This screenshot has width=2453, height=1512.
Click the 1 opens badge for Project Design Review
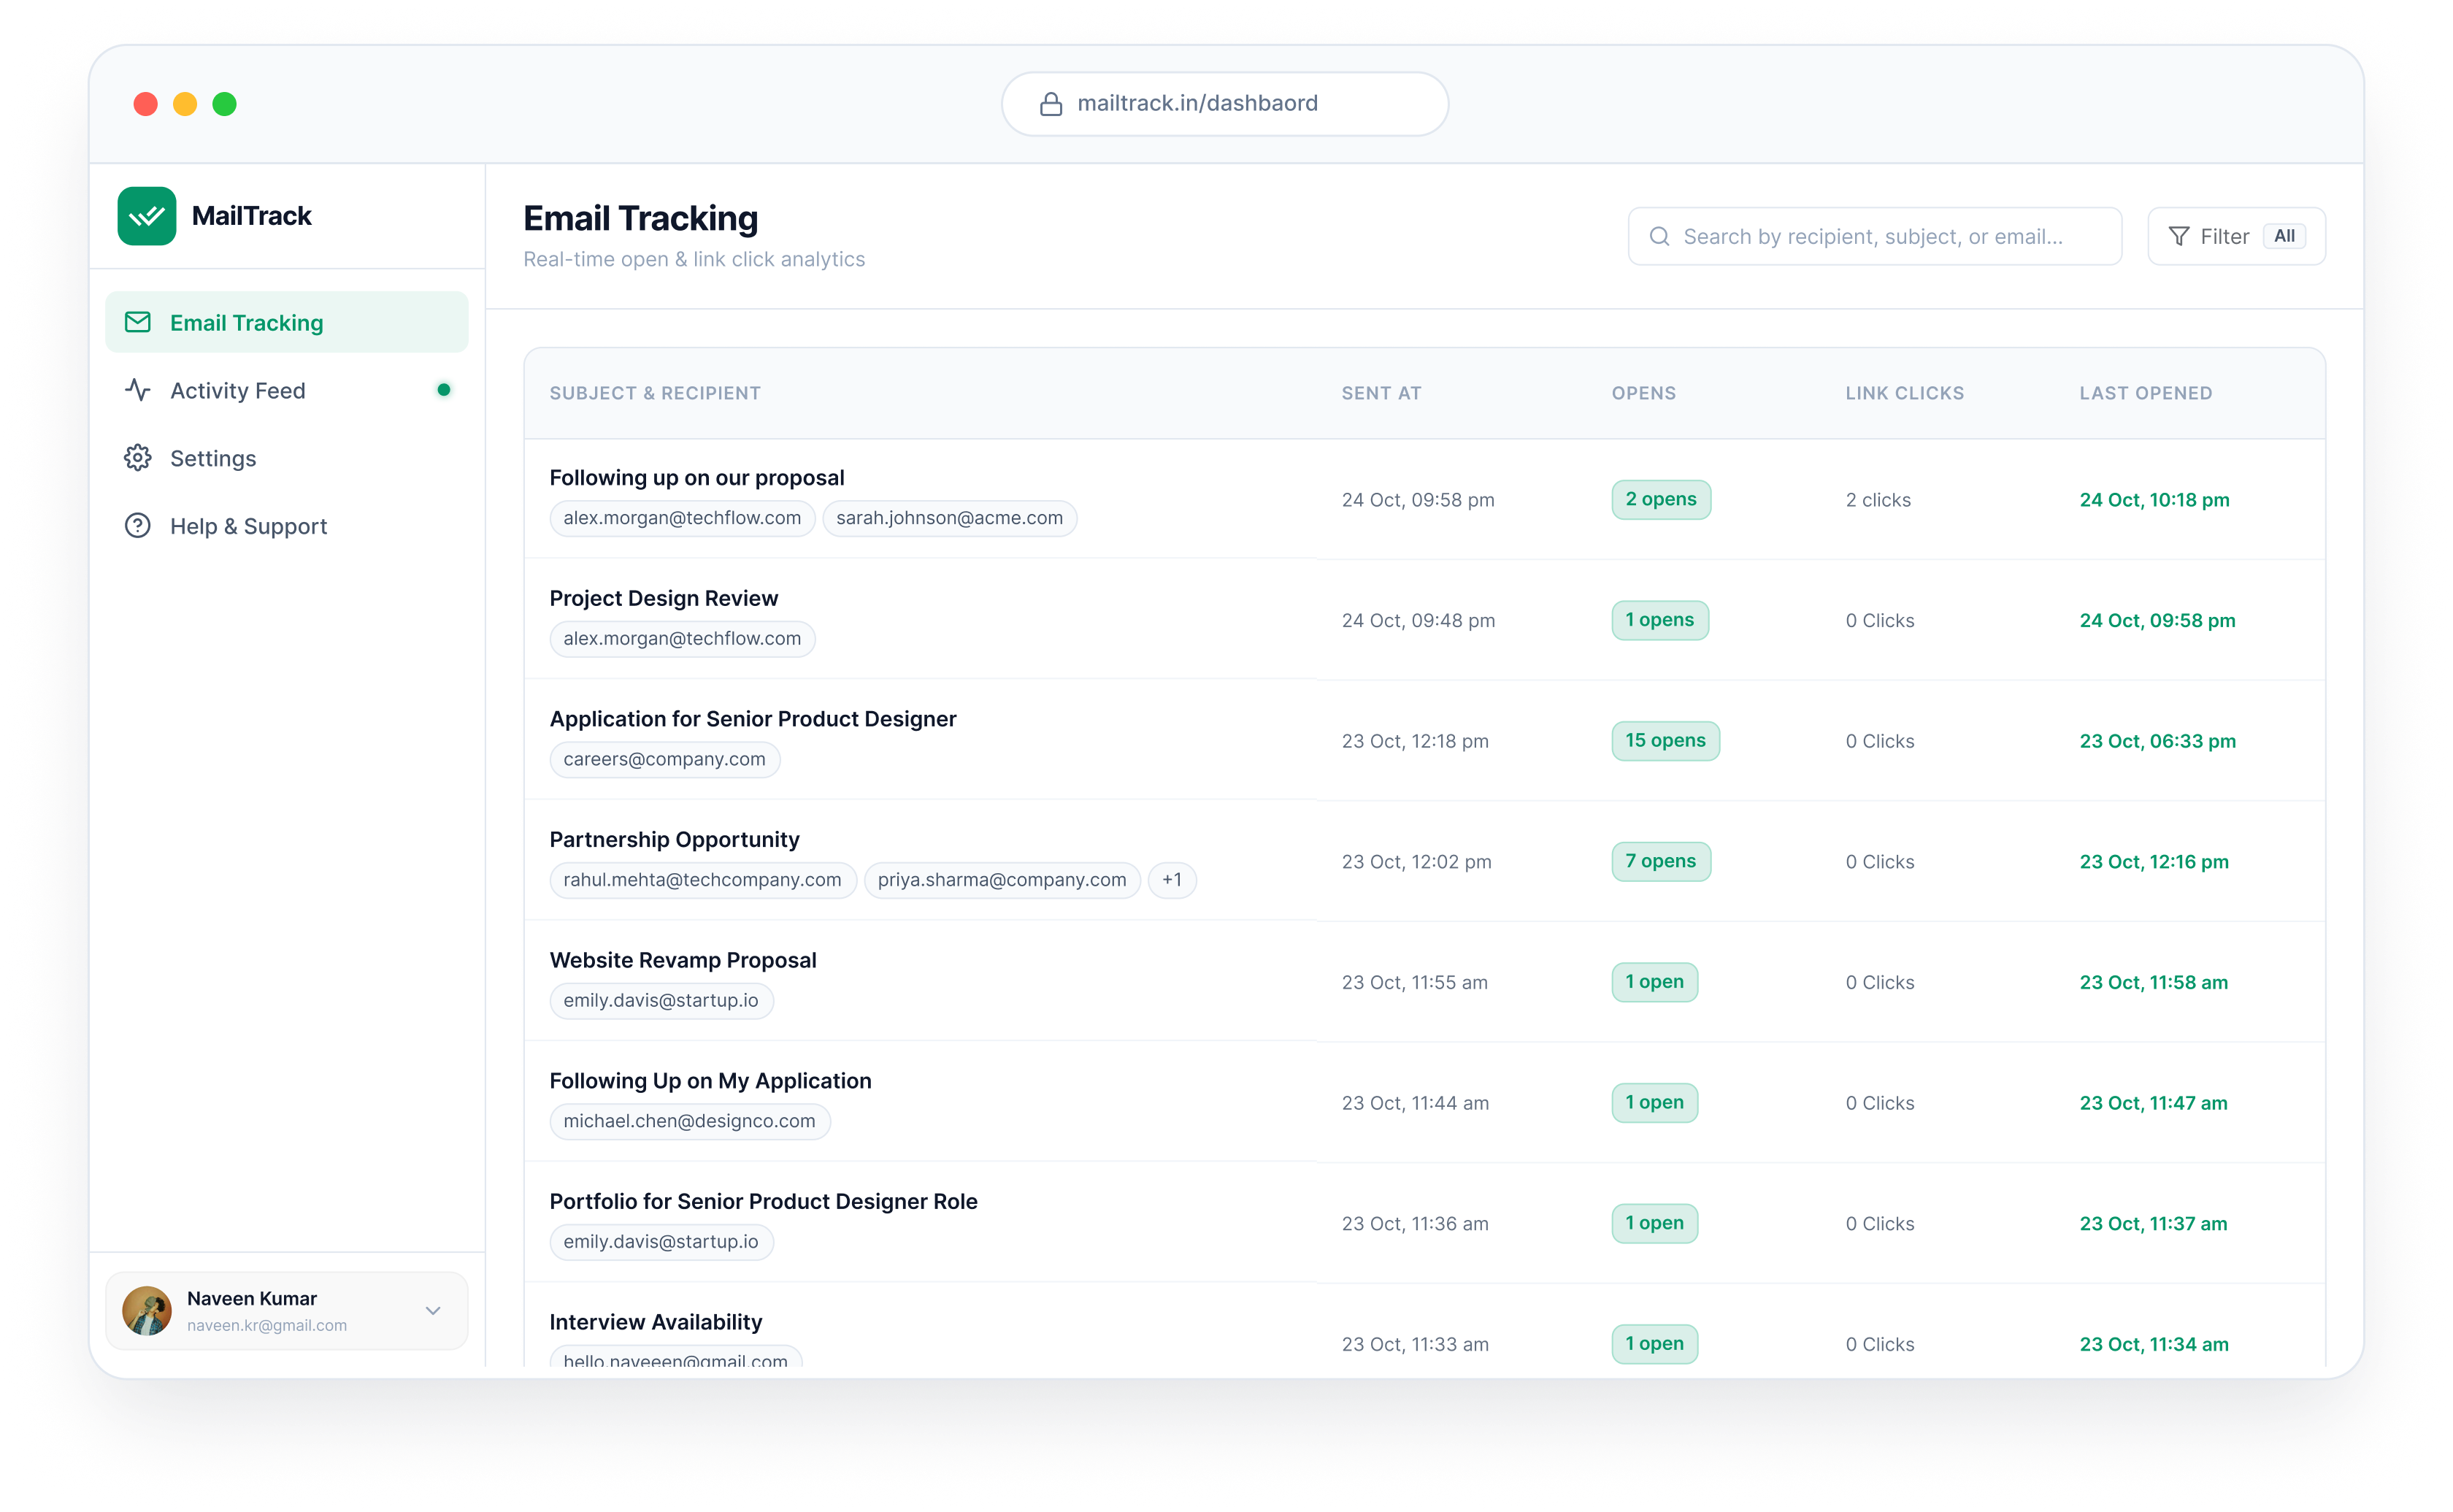point(1659,620)
